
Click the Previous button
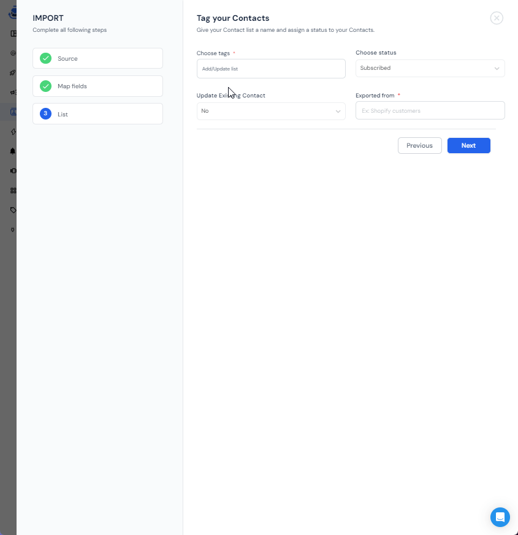tap(419, 145)
